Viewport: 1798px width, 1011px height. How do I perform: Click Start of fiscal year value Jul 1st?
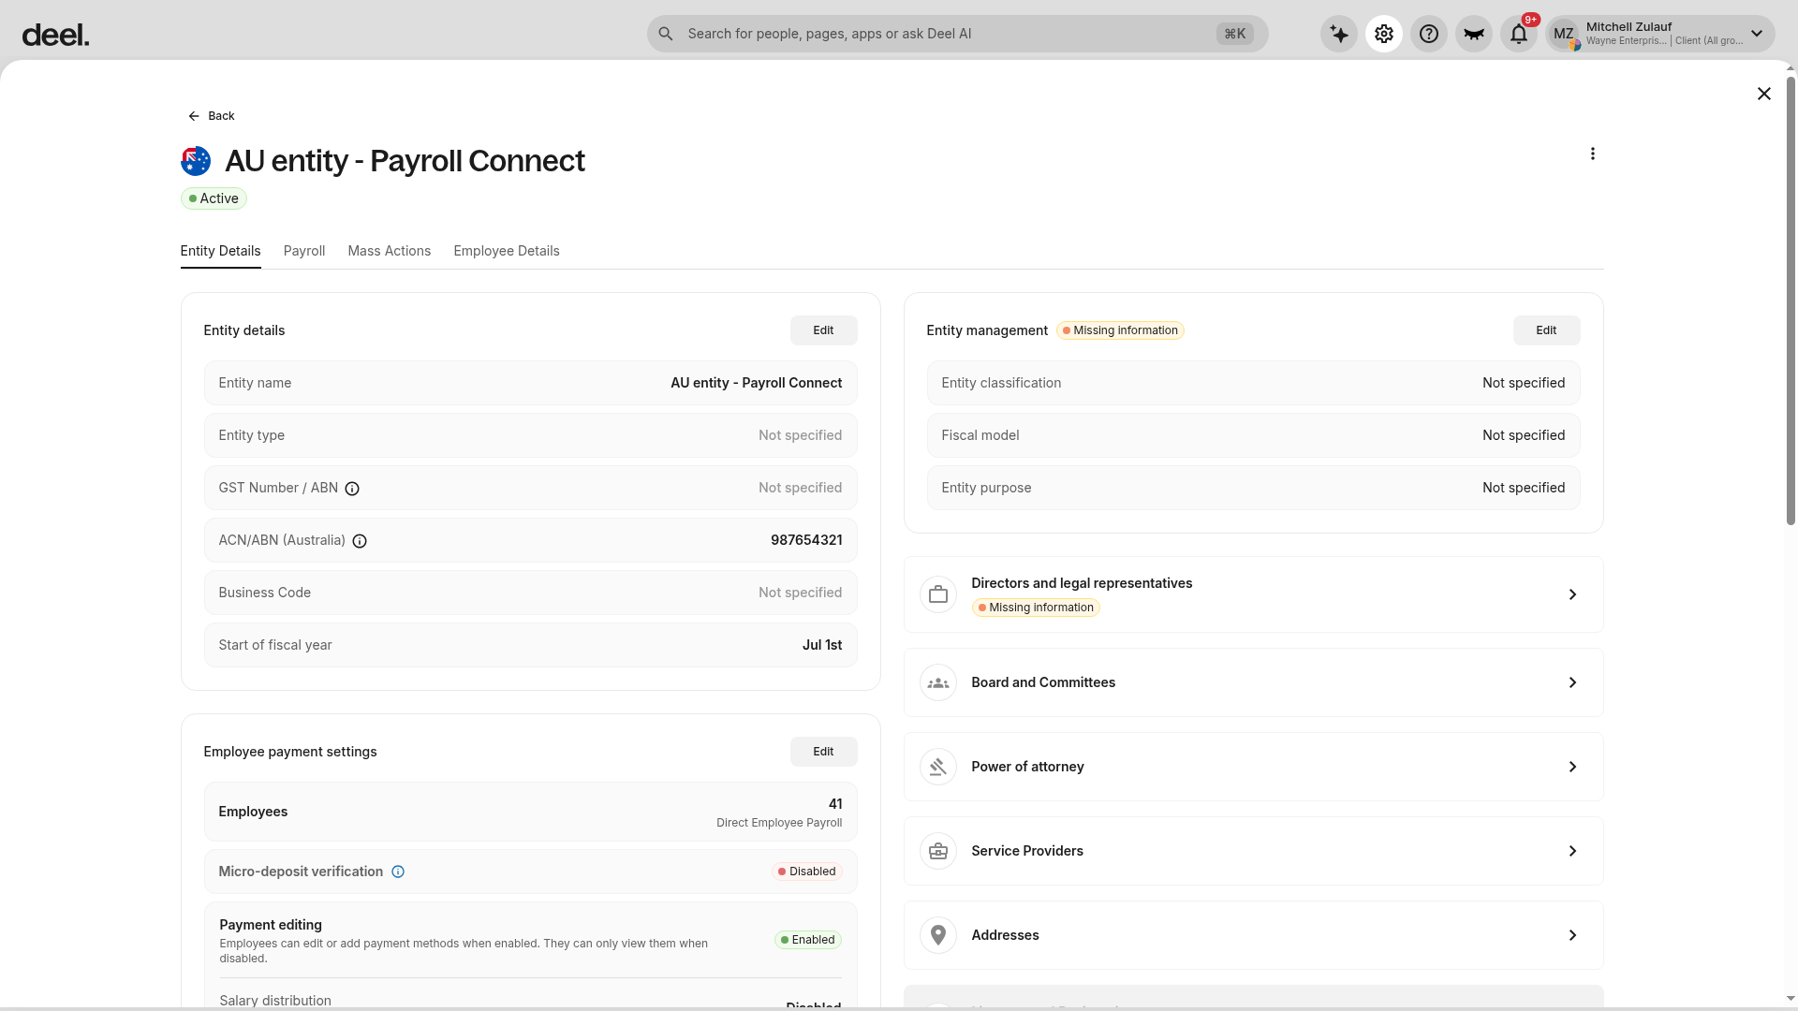[822, 645]
